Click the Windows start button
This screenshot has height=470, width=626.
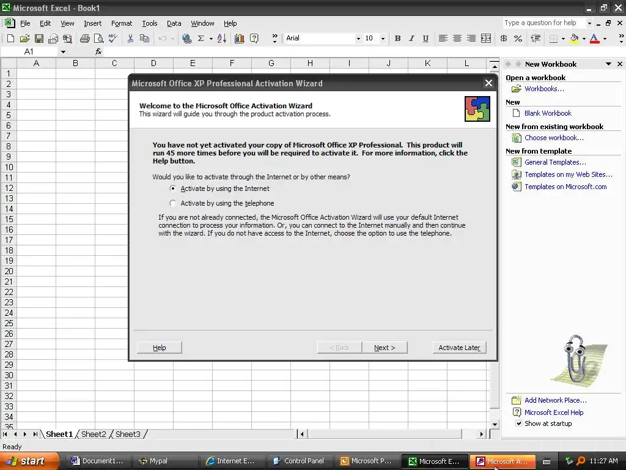tap(29, 461)
